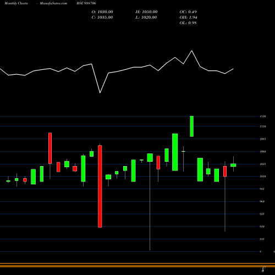This screenshot has height=275, width=275.
Task: Click the close price 'C: 1035.00'
Action: point(102,18)
